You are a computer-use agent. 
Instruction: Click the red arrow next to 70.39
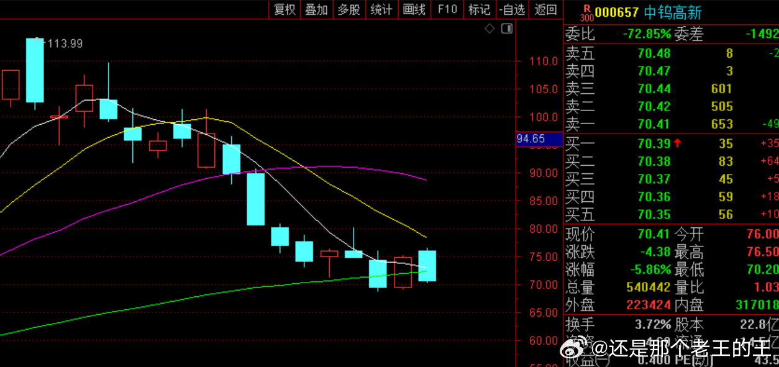pyautogui.click(x=677, y=143)
